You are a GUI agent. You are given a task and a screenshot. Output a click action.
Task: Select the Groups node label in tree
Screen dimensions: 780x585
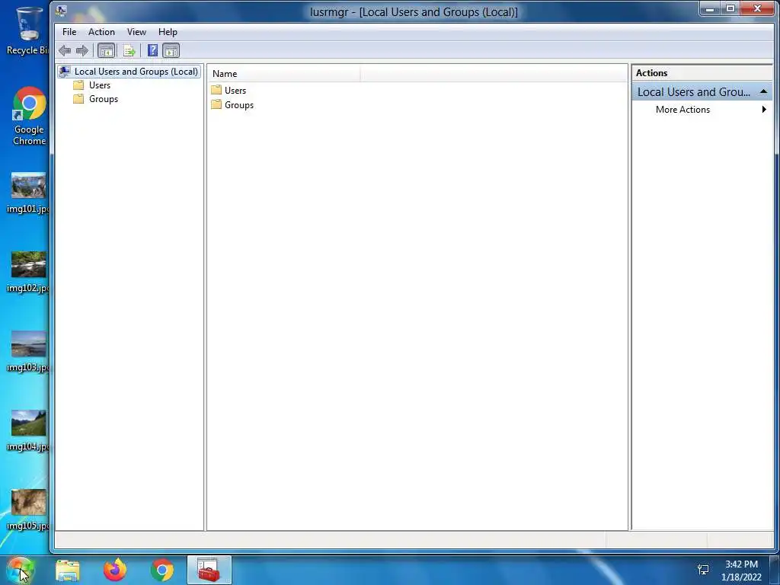(104, 98)
